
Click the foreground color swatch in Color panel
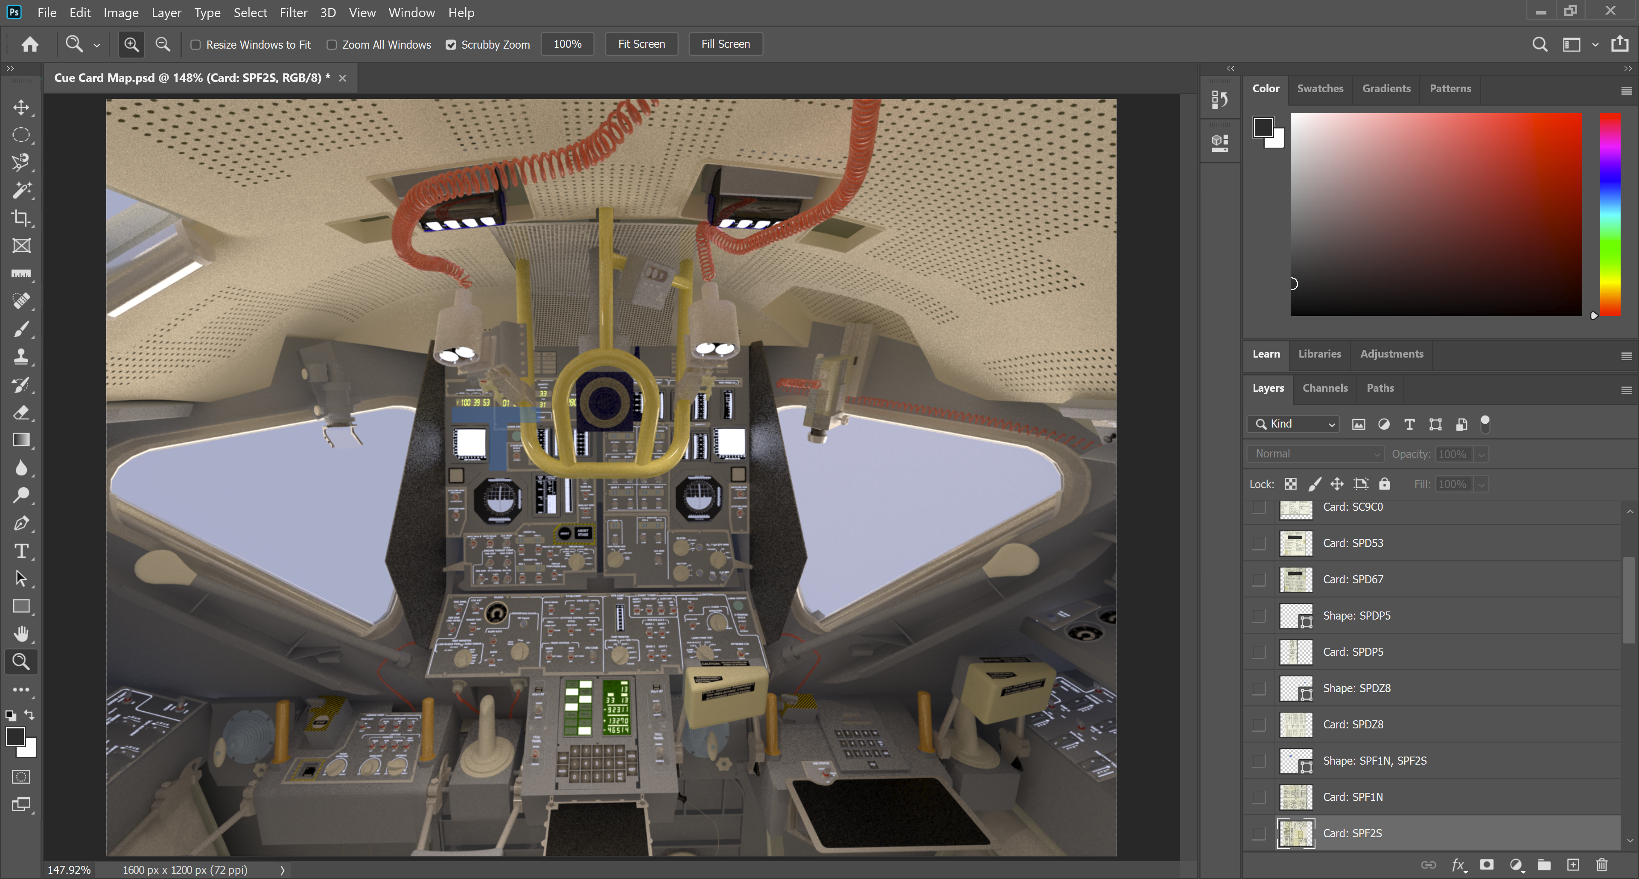1263,127
